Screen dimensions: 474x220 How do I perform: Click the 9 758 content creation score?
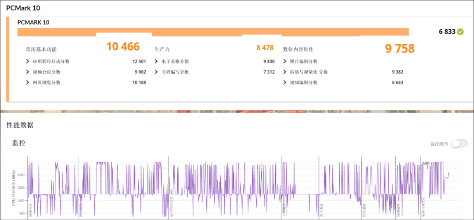(x=400, y=49)
